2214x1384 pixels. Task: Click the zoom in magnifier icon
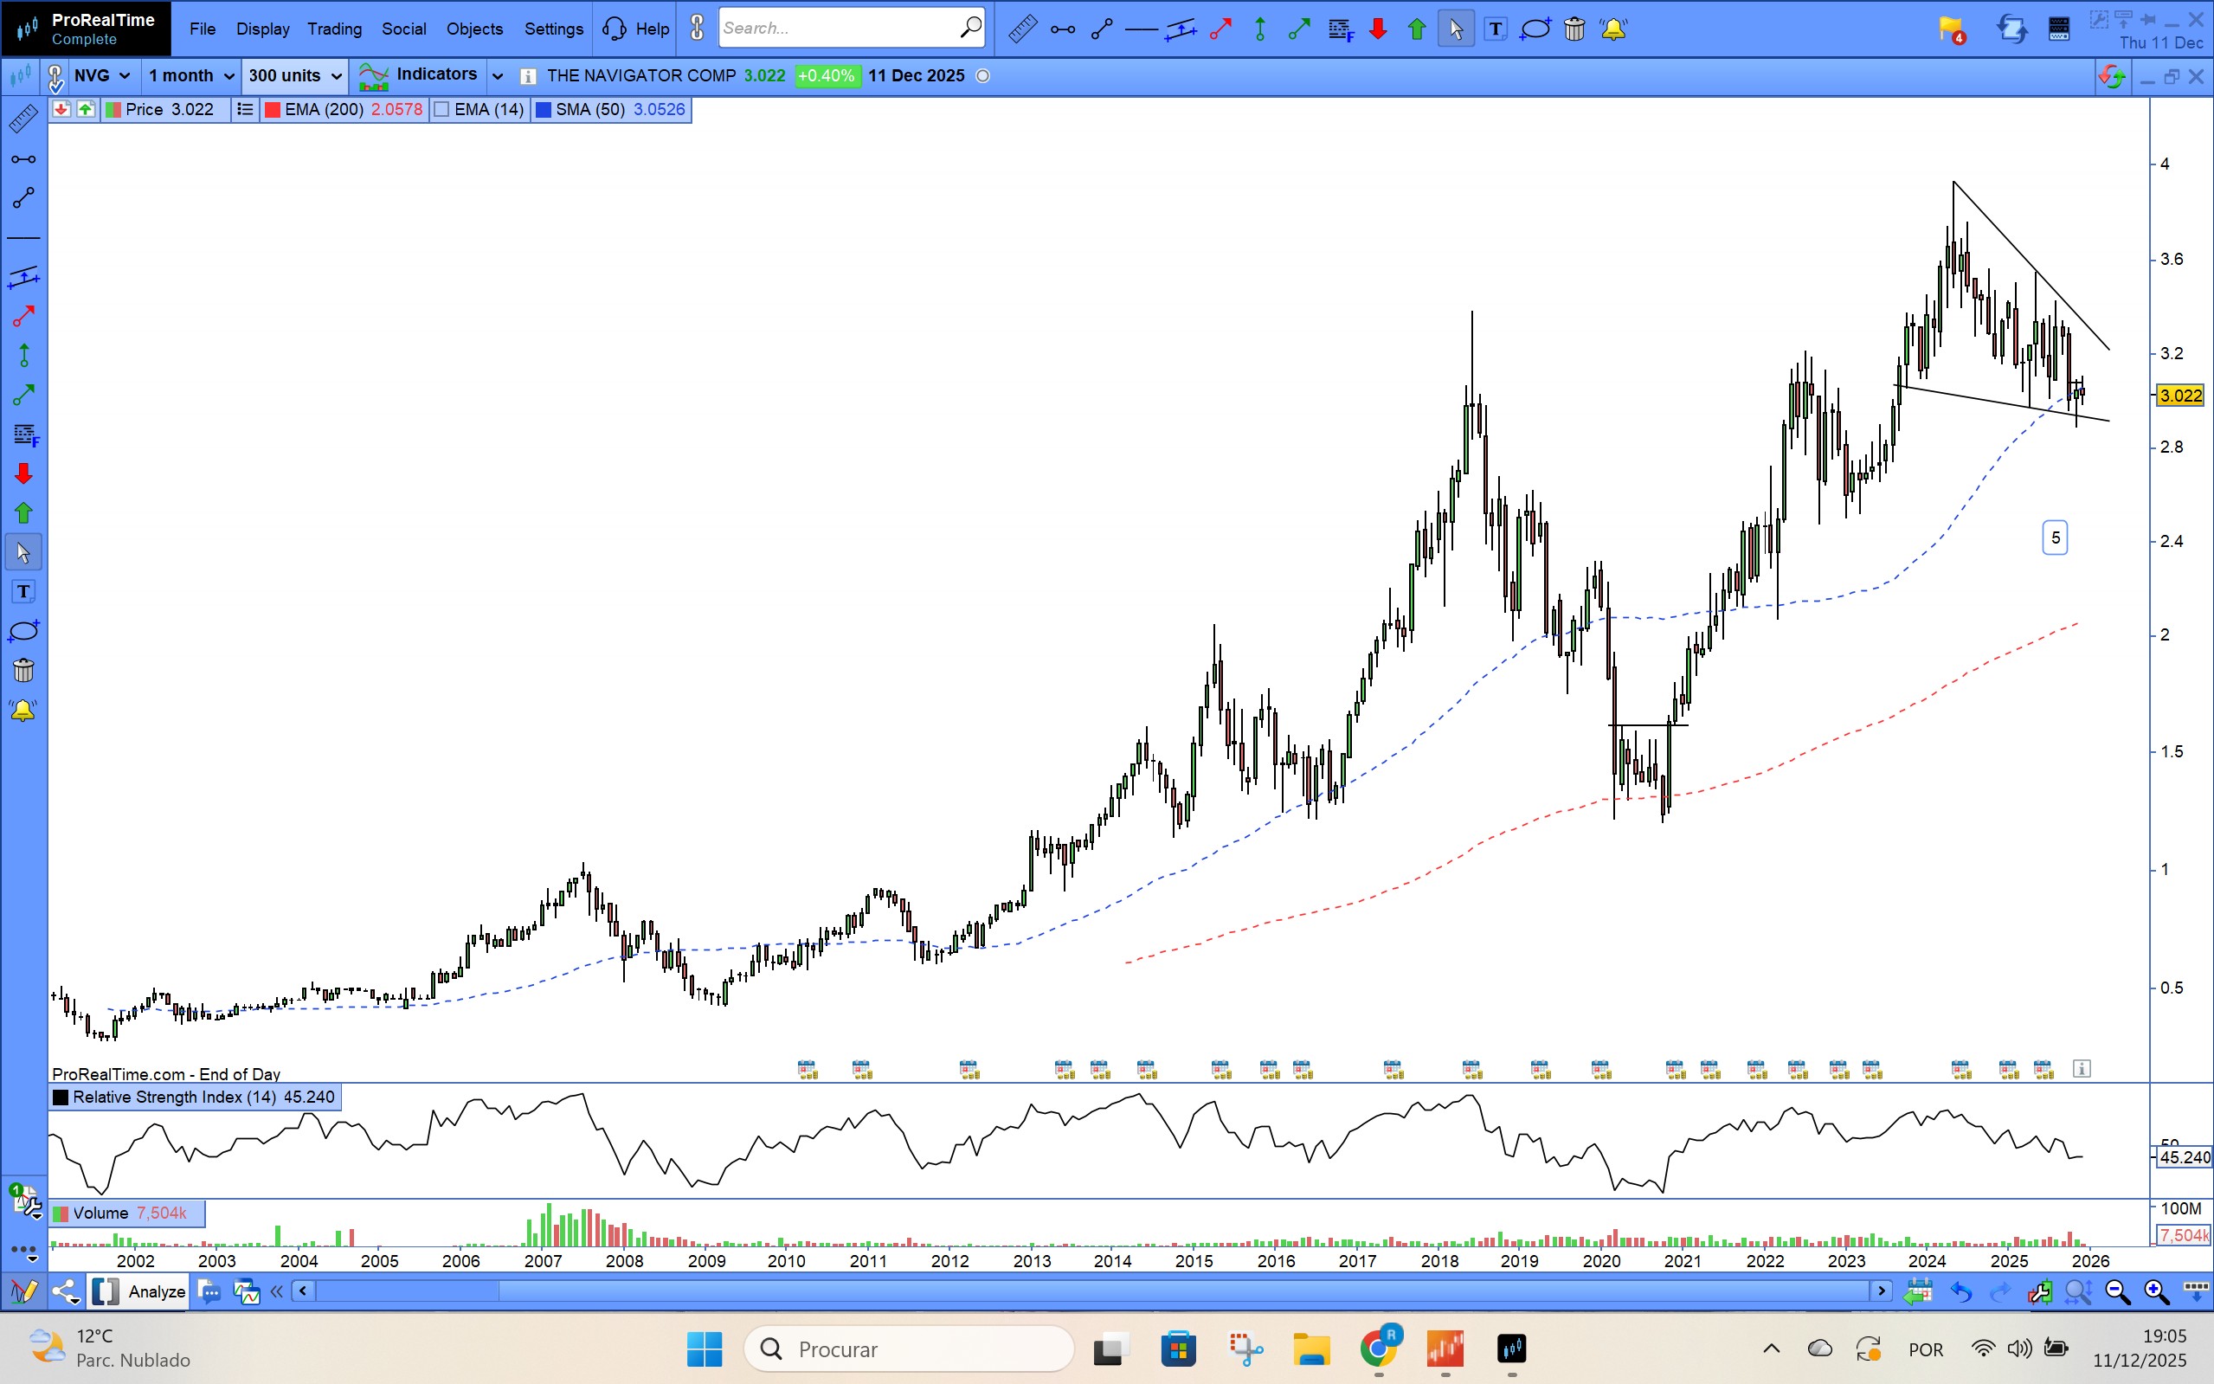pos(2155,1291)
